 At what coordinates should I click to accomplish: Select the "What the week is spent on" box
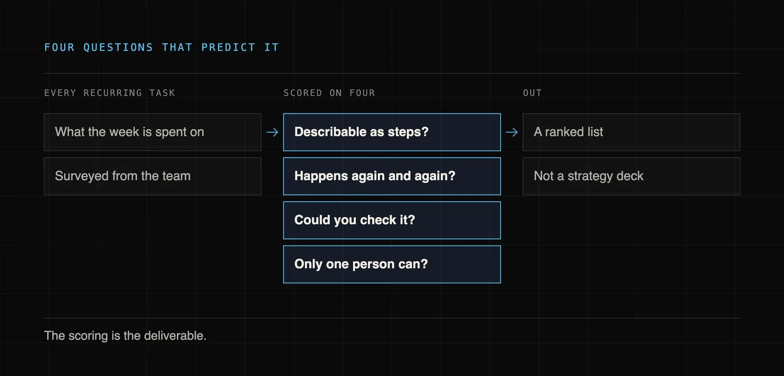[152, 132]
